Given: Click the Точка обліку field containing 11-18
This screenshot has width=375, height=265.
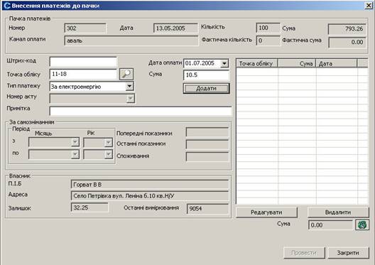Looking at the screenshot, I should [x=83, y=74].
